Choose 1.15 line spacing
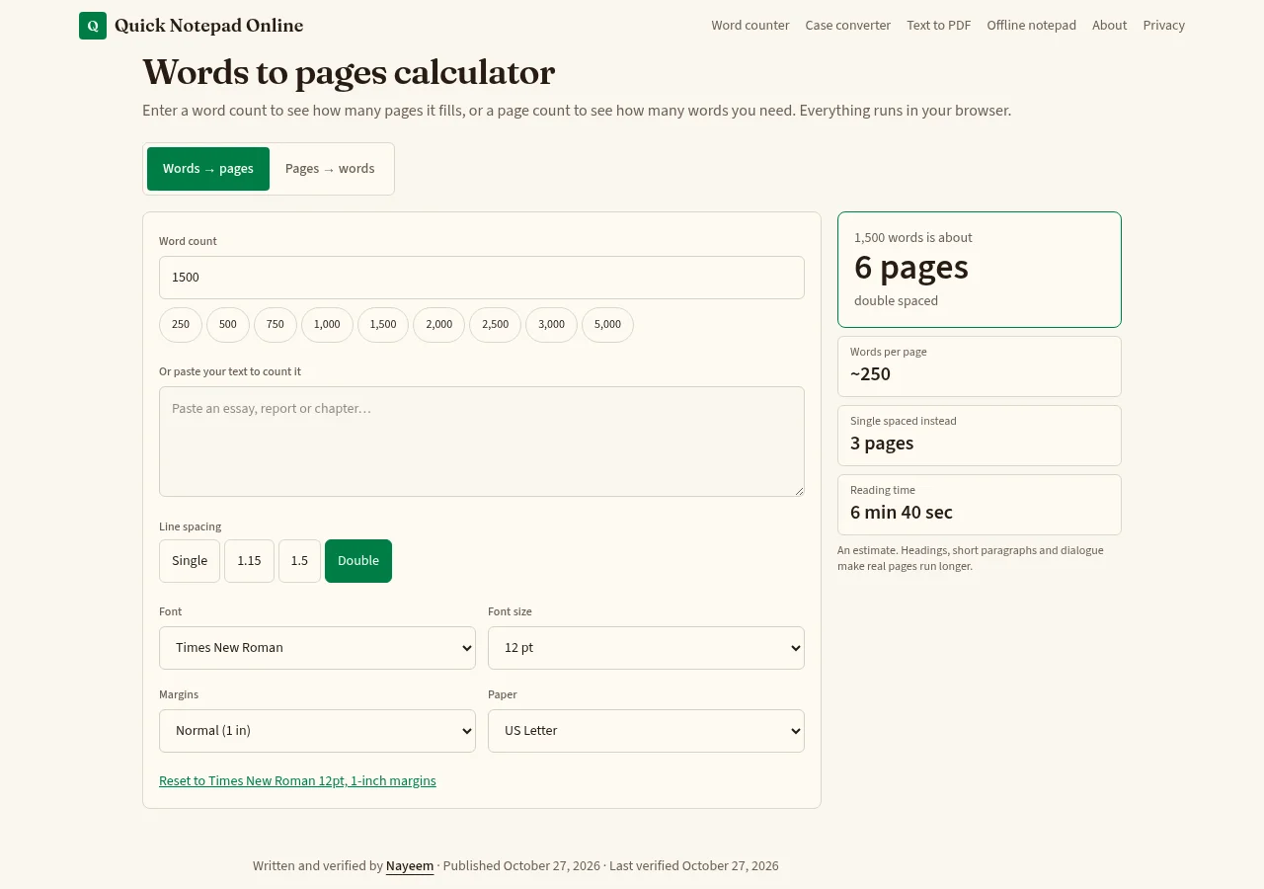This screenshot has width=1264, height=889. point(249,561)
